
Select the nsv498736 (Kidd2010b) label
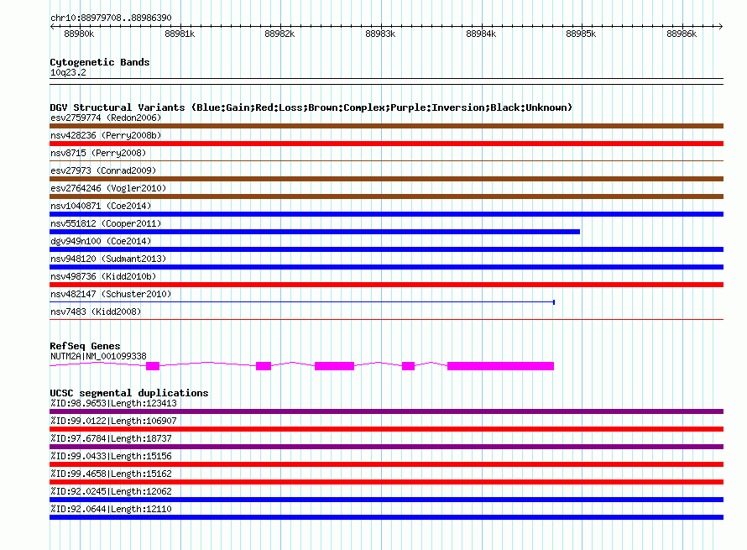click(x=103, y=276)
